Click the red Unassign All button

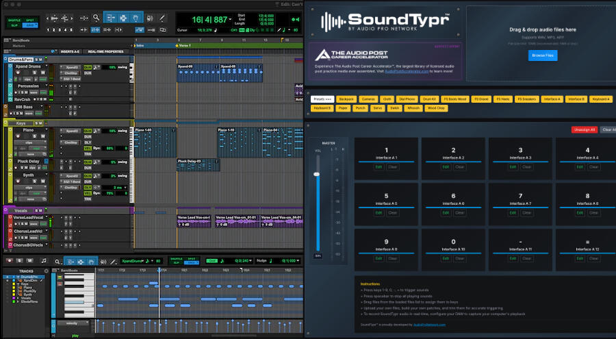(585, 129)
